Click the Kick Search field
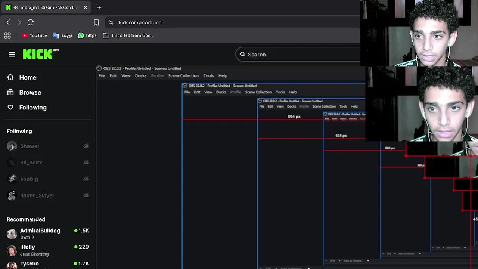This screenshot has width=478, height=269. click(x=298, y=55)
